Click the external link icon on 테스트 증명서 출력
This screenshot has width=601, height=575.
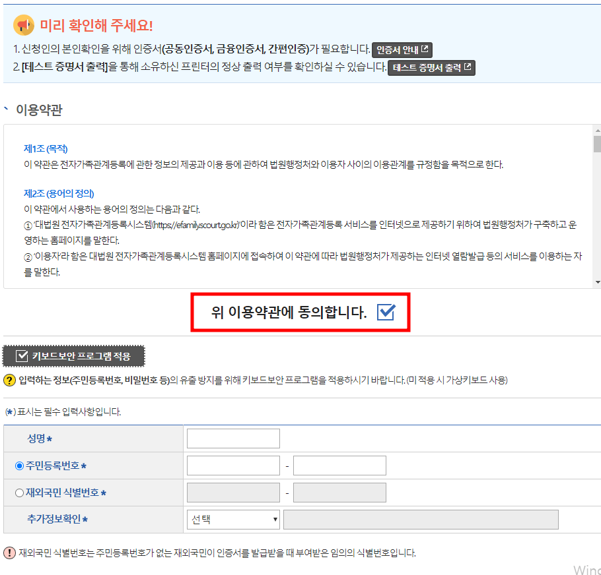[x=468, y=67]
